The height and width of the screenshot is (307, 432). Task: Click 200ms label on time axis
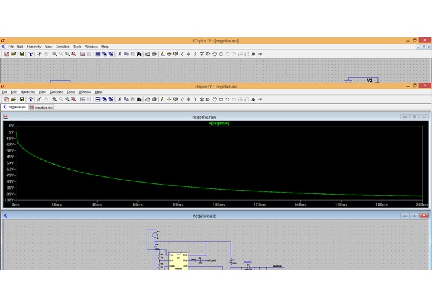click(422, 204)
